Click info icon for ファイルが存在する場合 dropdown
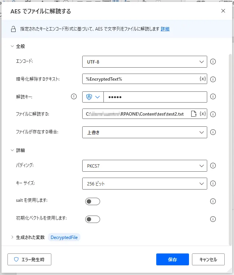Viewport: 234px width, 275px height. [x=213, y=132]
